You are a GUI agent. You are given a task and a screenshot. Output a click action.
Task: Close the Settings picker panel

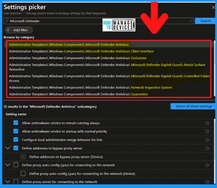click(213, 7)
